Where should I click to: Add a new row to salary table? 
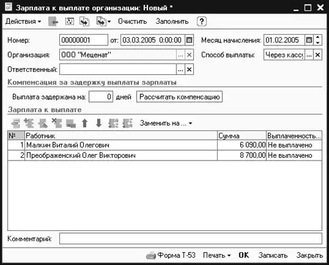click(29, 123)
